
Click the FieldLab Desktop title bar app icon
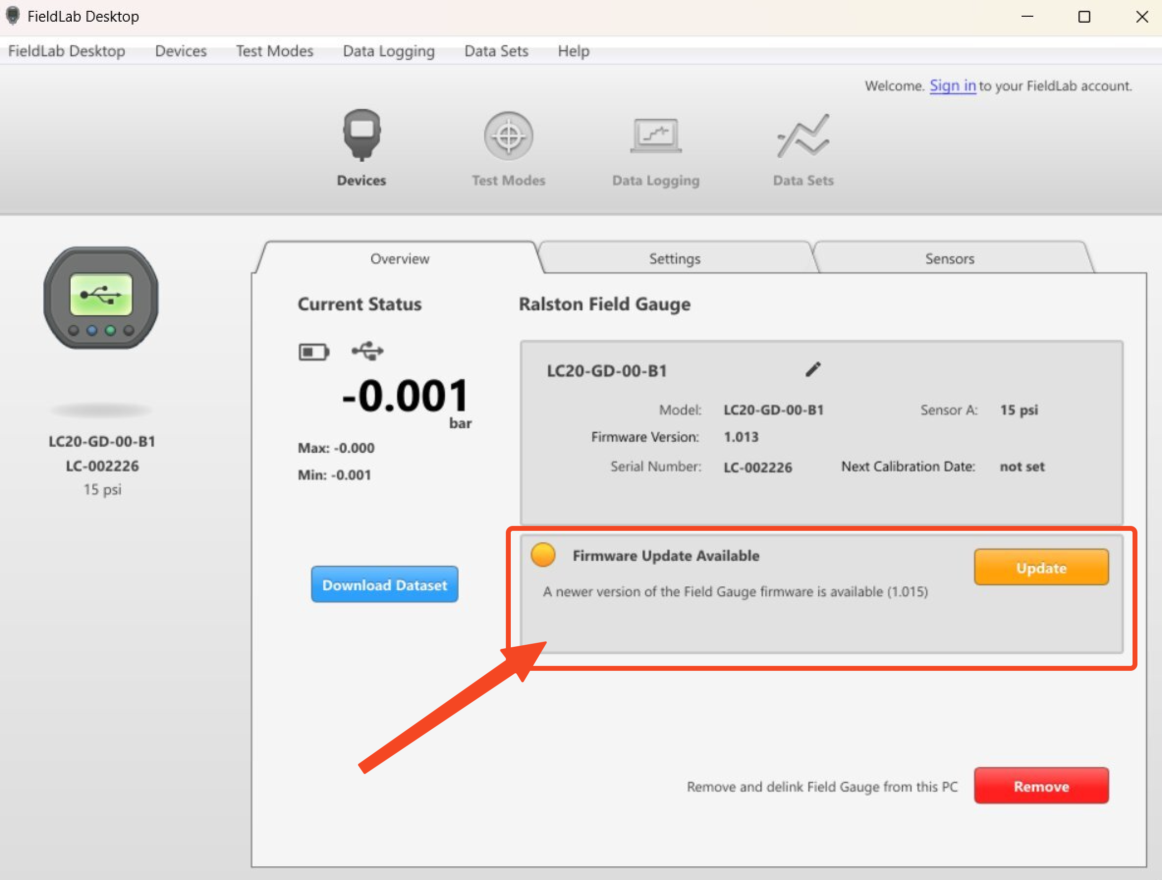pos(13,16)
